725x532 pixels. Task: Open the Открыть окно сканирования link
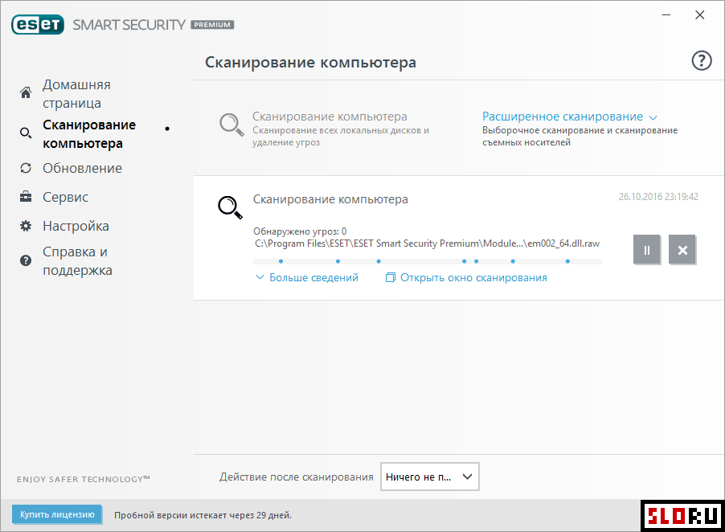473,277
